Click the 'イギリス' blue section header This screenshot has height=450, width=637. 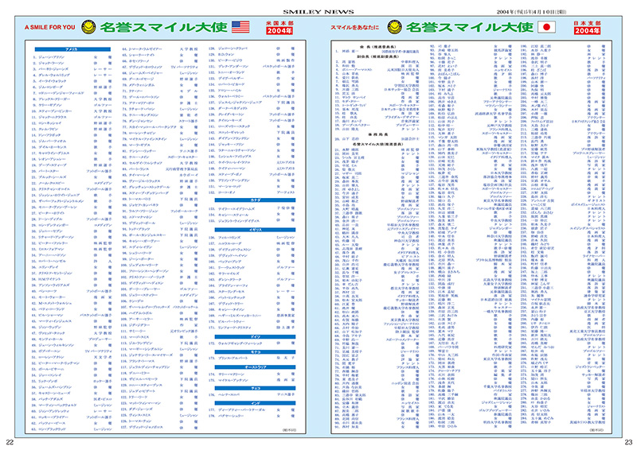tap(255, 230)
